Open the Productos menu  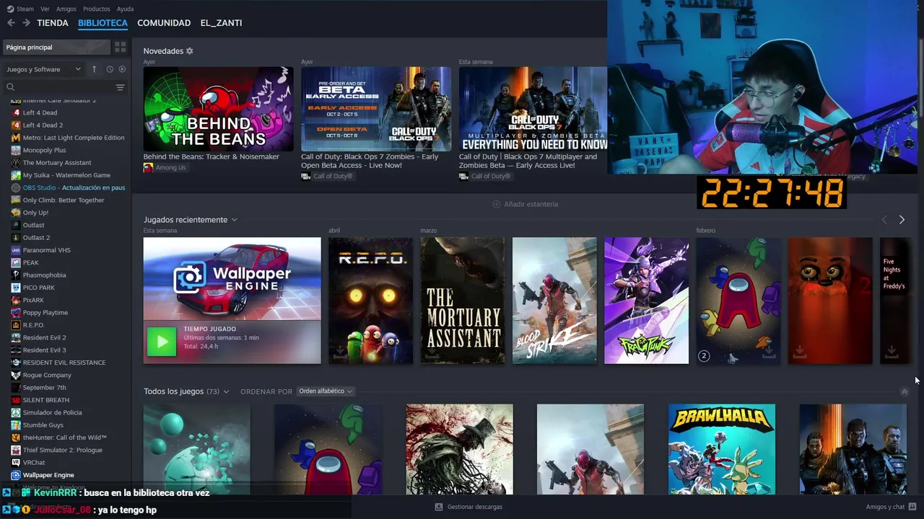click(x=97, y=9)
